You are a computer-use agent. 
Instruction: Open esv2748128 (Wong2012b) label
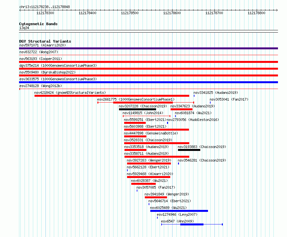tap(41, 86)
